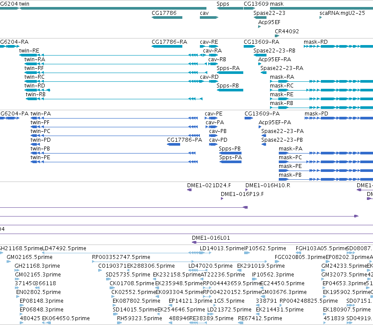The image size is (373, 325).
Task: Click the CR44092 gene label
Action: coord(287,31)
